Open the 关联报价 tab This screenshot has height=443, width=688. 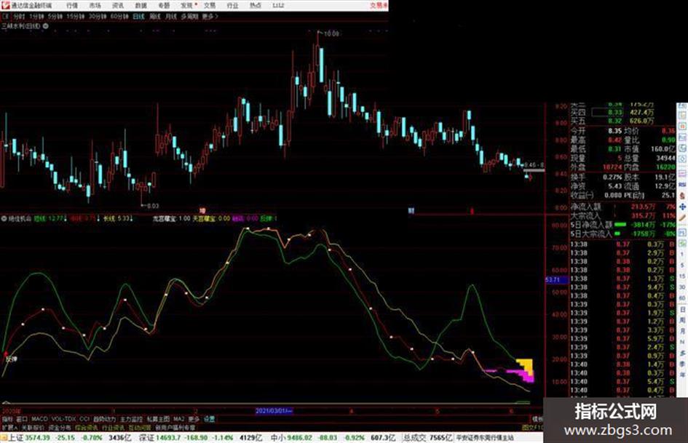33,427
